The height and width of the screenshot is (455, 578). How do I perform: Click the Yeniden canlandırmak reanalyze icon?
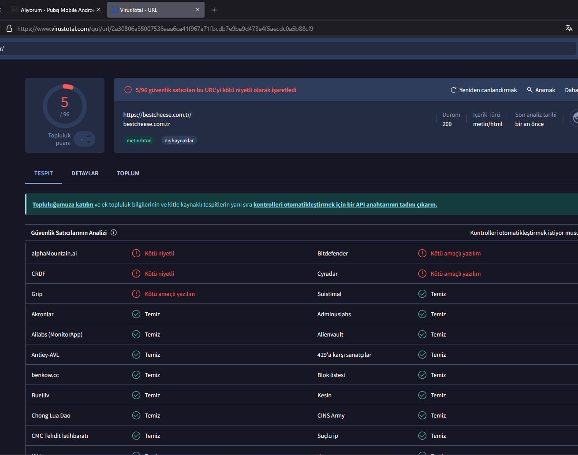(453, 90)
